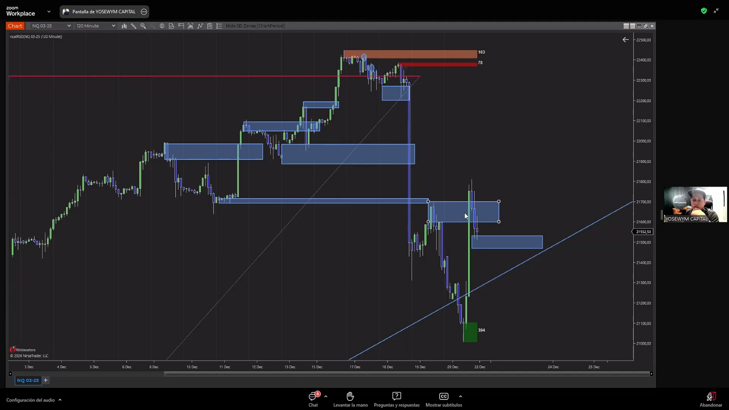Viewport: 729px width, 410px height.
Task: Open the Data Box icon in toolbar
Action: tap(172, 26)
